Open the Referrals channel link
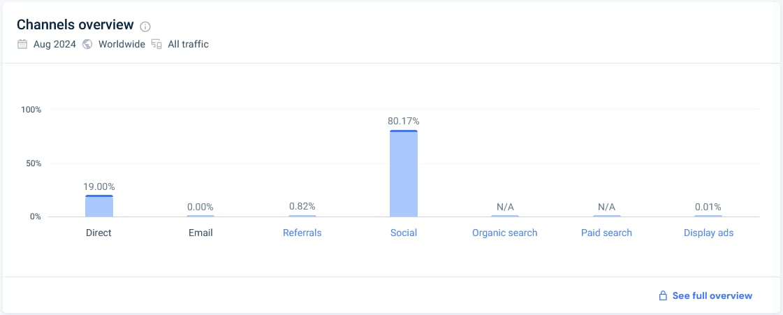 302,233
